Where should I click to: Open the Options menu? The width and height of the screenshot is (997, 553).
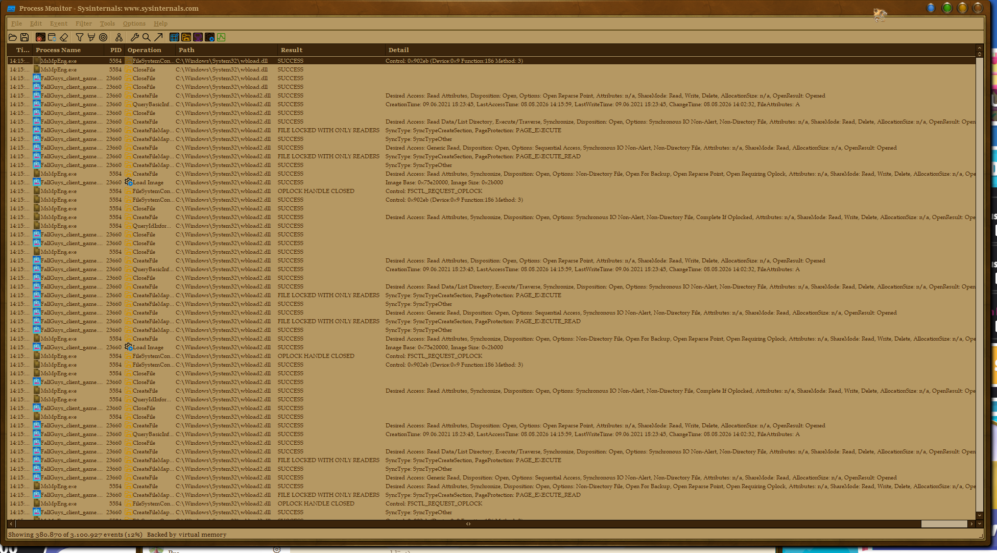(x=134, y=23)
